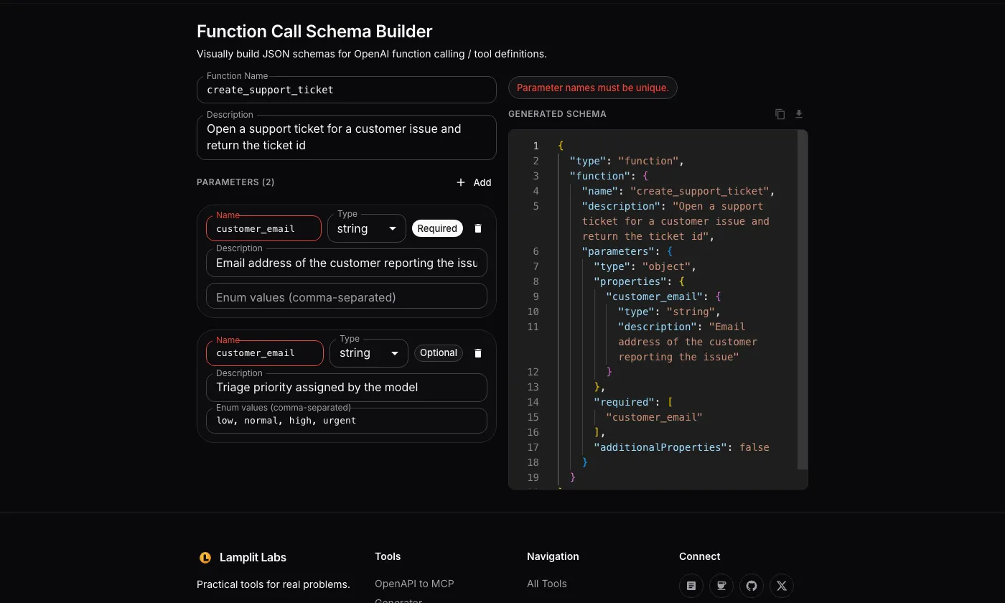
Task: Edit the Function Name field
Action: pos(347,90)
